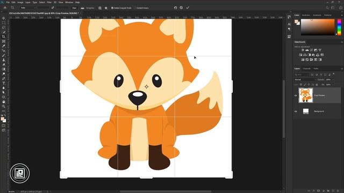The width and height of the screenshot is (344, 193).
Task: Select the Eyedropper tool
Action: tap(4, 46)
